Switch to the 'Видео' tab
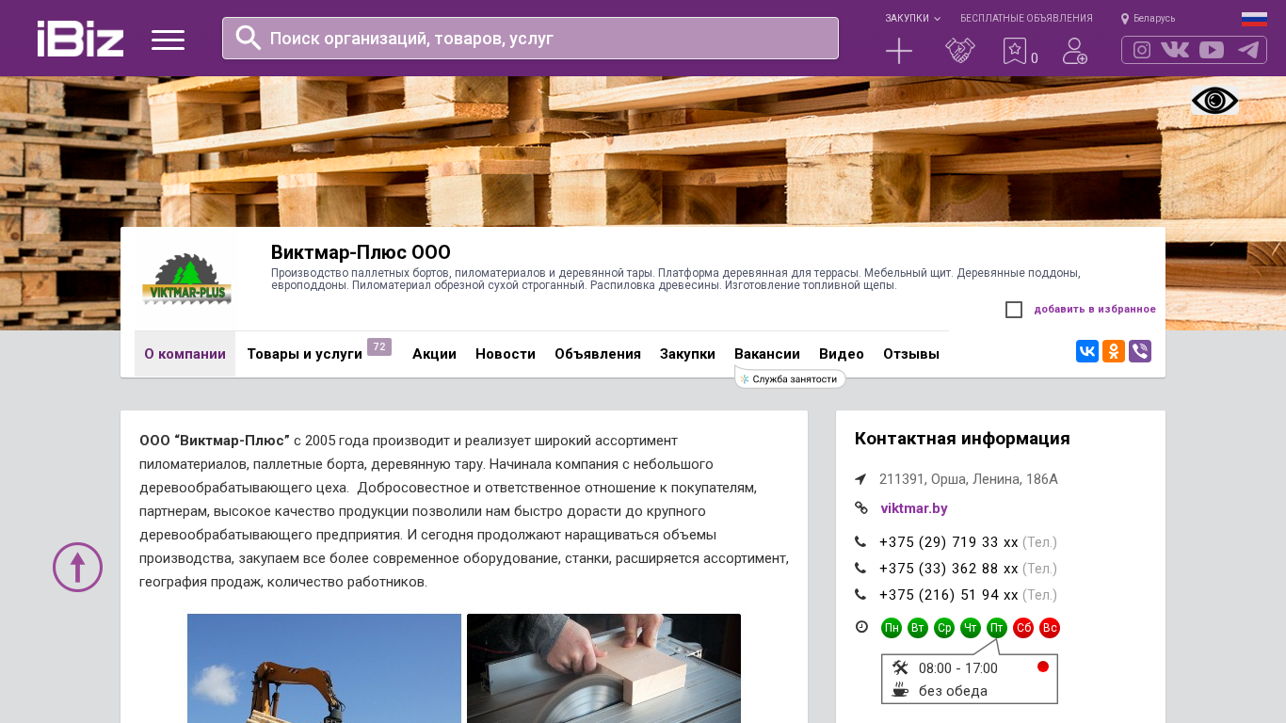Image resolution: width=1286 pixels, height=723 pixels. (x=842, y=354)
